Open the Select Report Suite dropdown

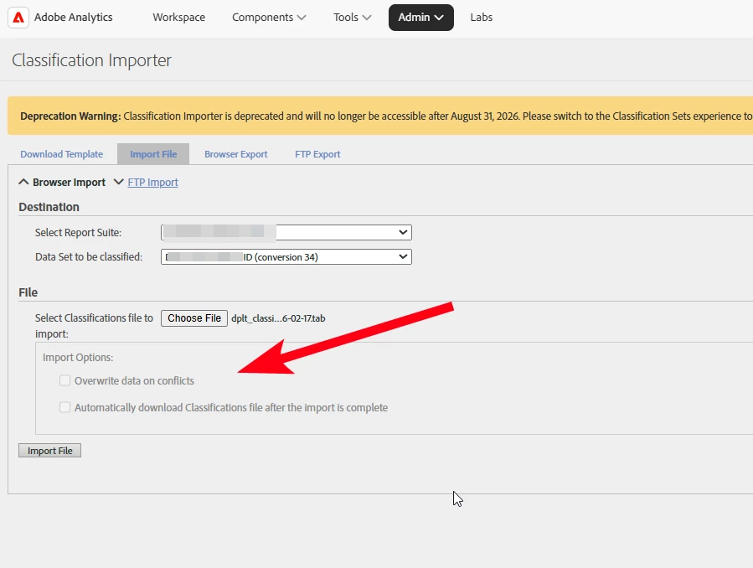point(286,232)
